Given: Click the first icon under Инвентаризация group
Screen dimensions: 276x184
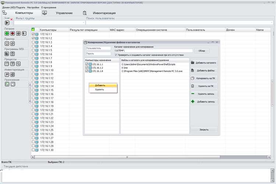Looking at the screenshot, I should [x=7, y=75].
